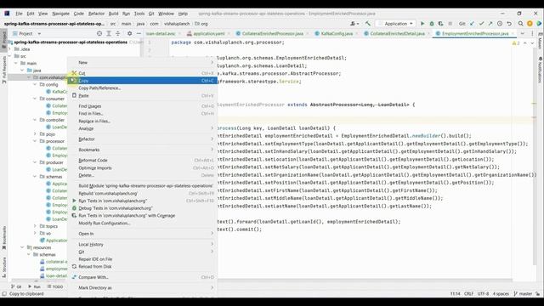Go to next highlighted error arrow
This screenshot has width=544, height=306.
pyautogui.click(x=532, y=43)
